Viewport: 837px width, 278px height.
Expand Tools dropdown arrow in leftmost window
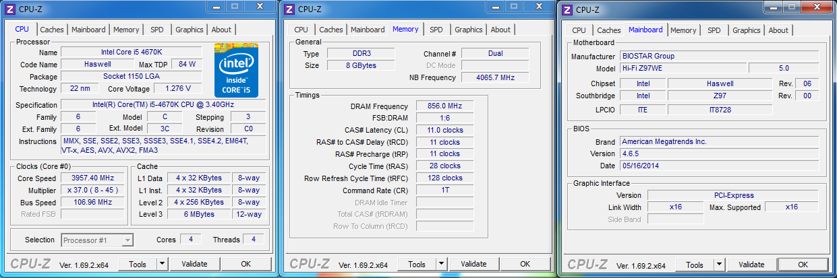coord(163,264)
